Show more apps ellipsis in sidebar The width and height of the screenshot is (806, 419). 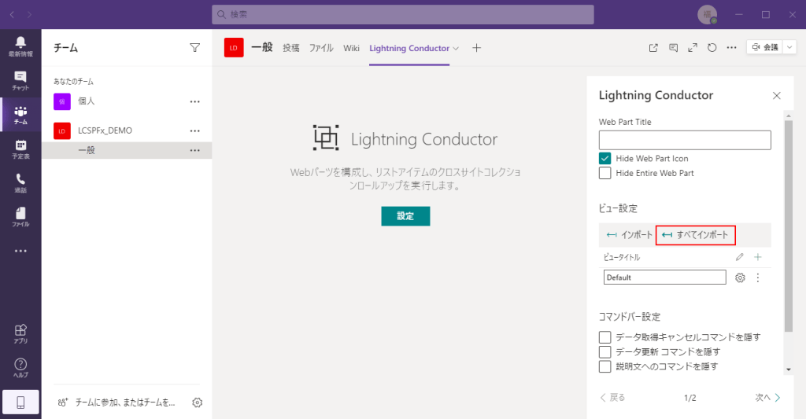coord(20,251)
